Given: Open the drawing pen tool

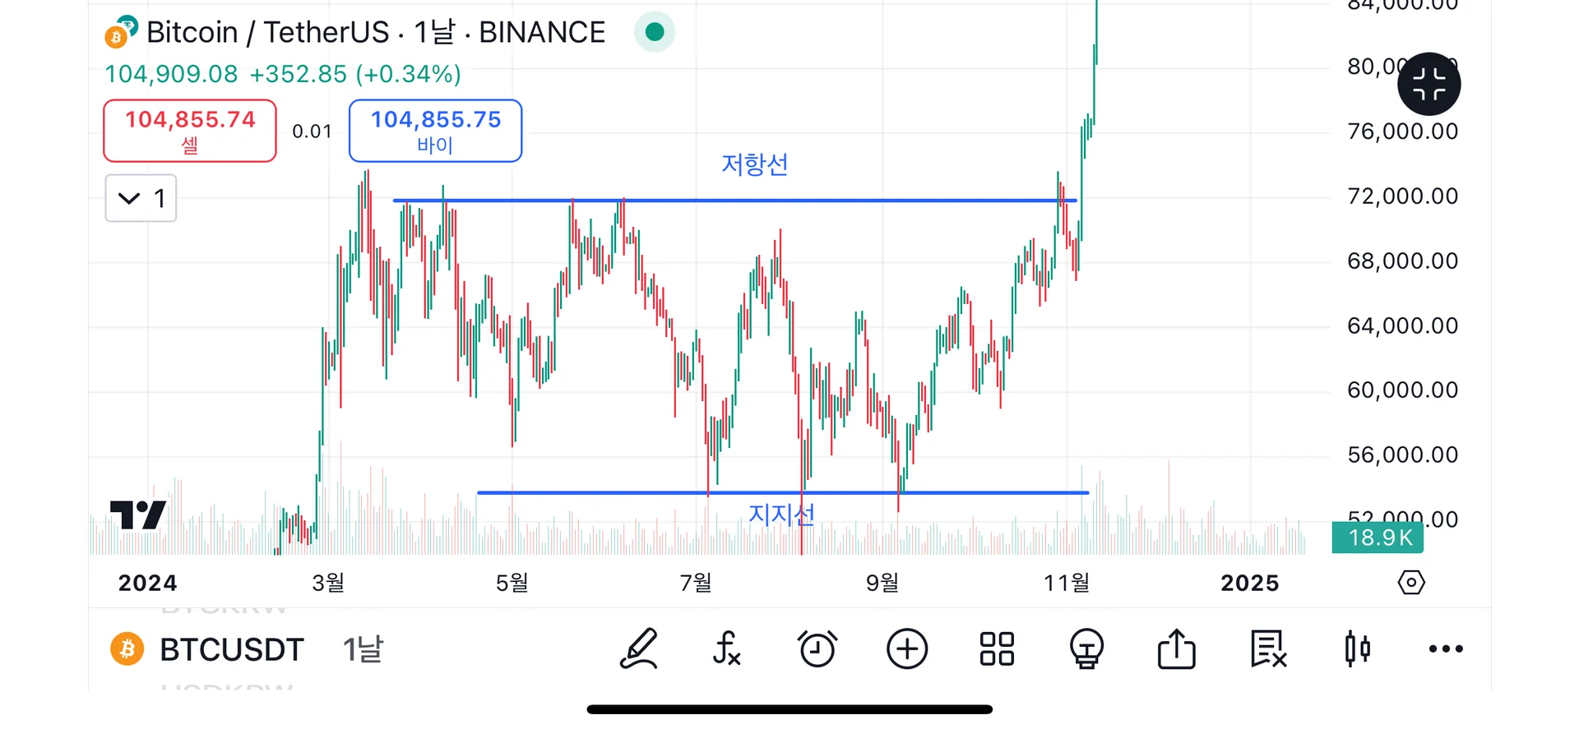Looking at the screenshot, I should [x=639, y=649].
